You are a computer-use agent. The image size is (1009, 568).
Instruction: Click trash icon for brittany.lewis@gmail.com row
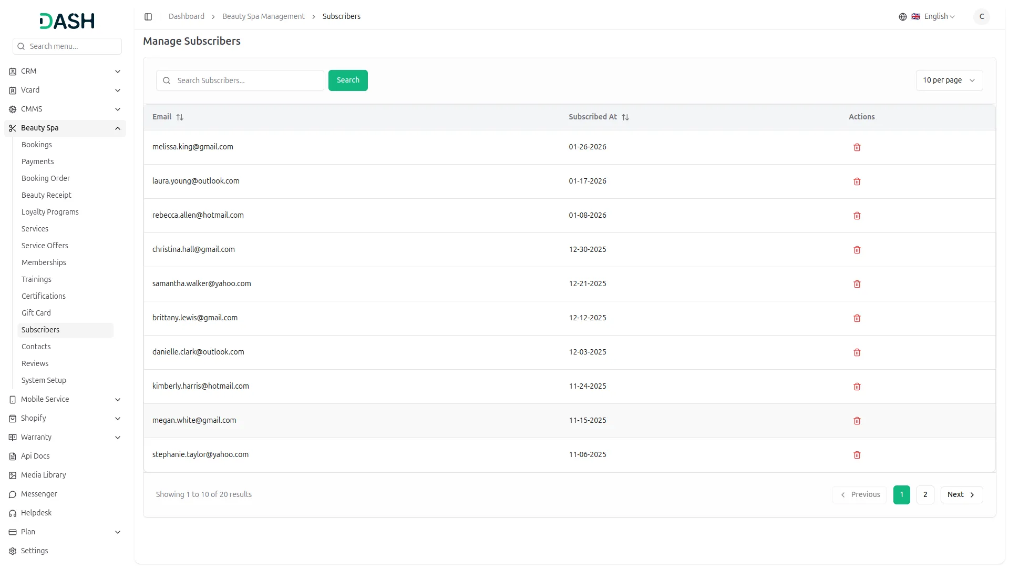coord(857,318)
